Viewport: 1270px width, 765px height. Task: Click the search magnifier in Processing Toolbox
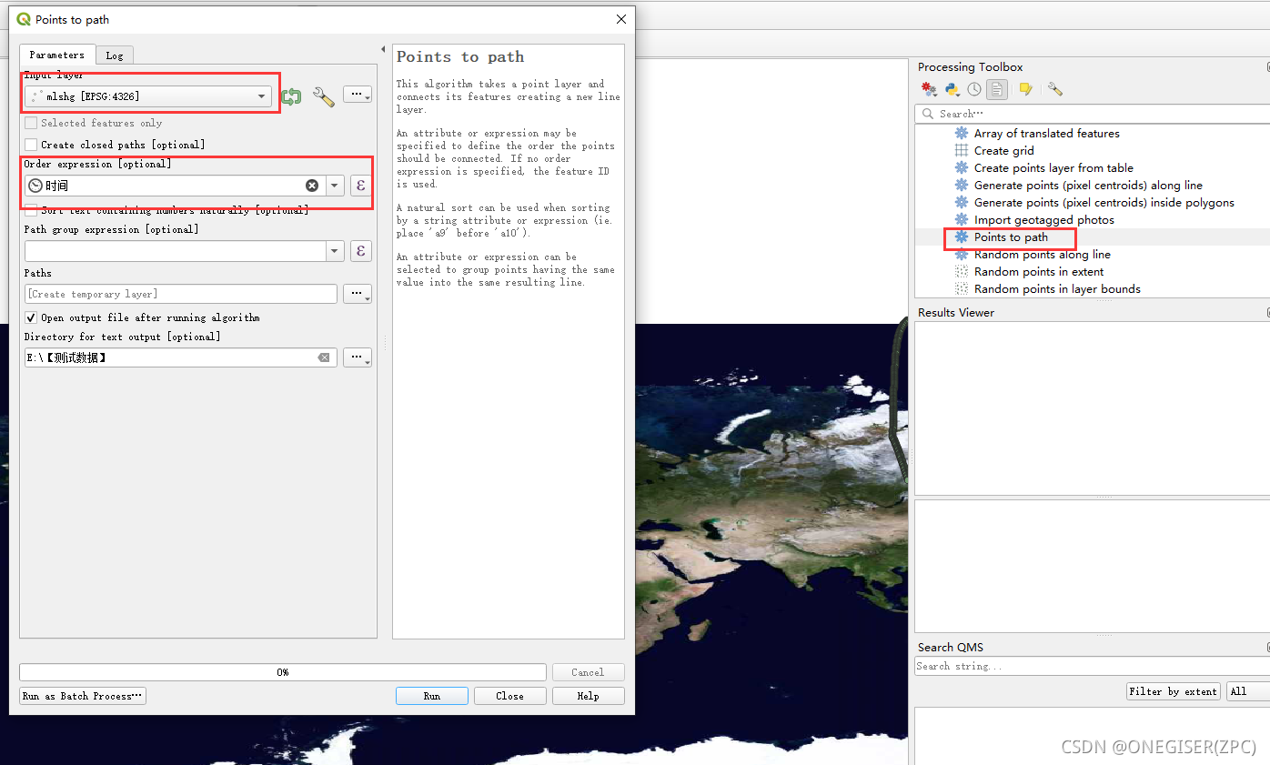tap(928, 114)
